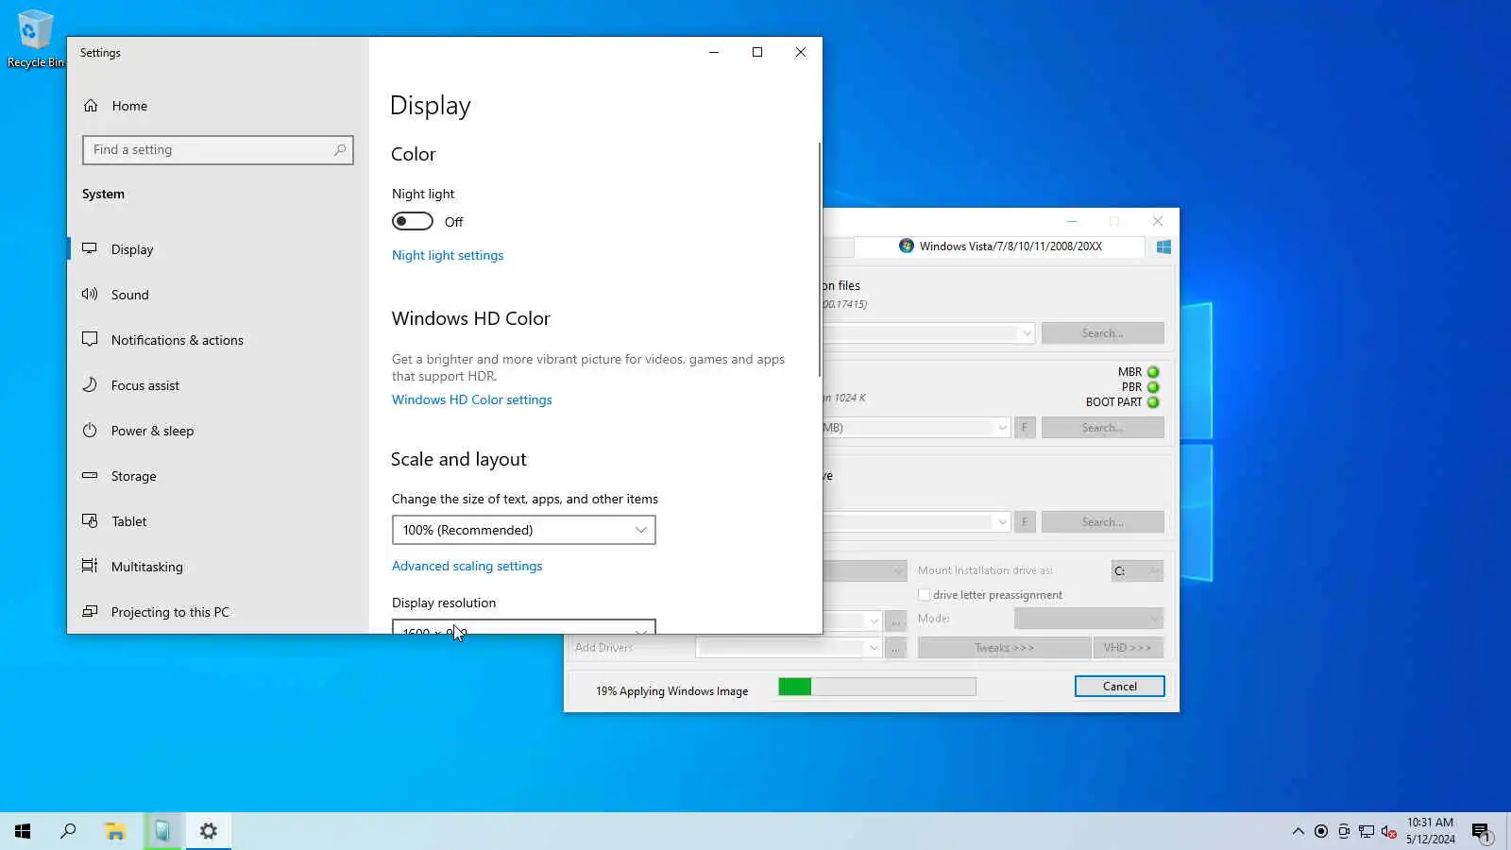This screenshot has width=1511, height=850.
Task: Click the Sound speaker icon in sidebar
Action: click(x=90, y=294)
